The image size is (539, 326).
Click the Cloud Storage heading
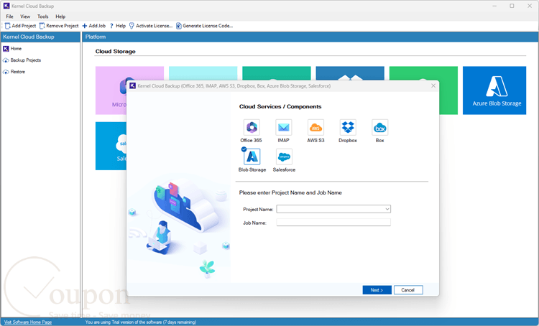coord(116,52)
